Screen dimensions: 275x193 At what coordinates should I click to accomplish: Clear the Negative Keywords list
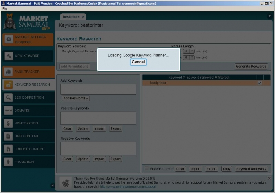(x=67, y=159)
